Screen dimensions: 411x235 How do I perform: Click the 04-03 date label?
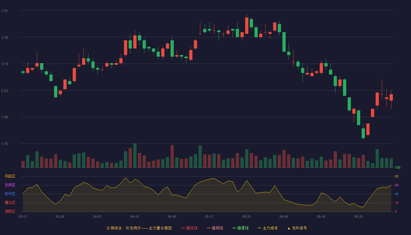click(97, 216)
